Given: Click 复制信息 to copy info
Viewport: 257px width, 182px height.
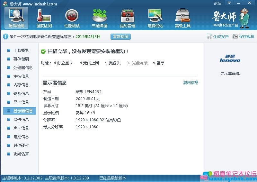Looking at the screenshot, I should [191, 83].
